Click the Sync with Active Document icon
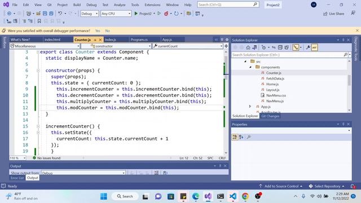361x203 pixels. point(274,47)
